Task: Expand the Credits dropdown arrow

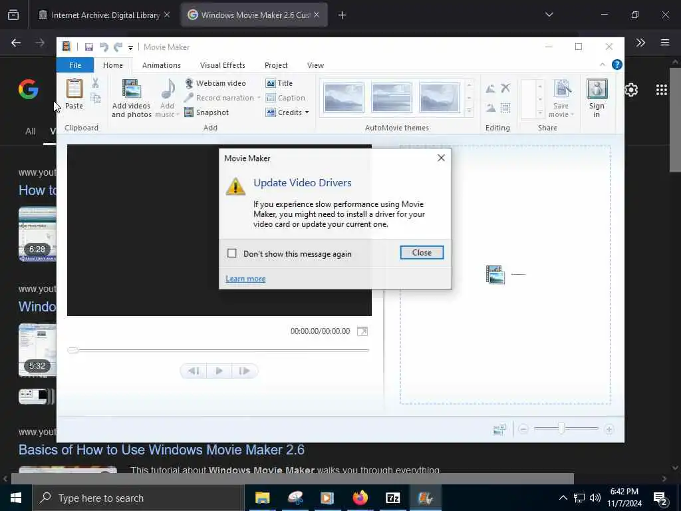Action: click(307, 112)
